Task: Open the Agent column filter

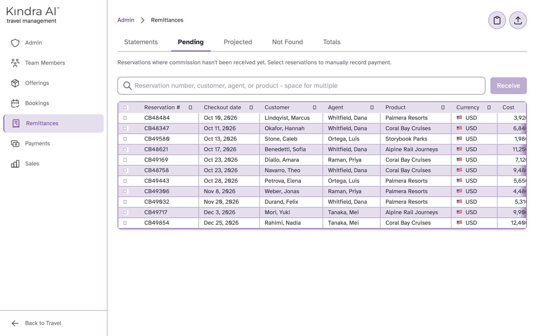Action: (x=372, y=108)
